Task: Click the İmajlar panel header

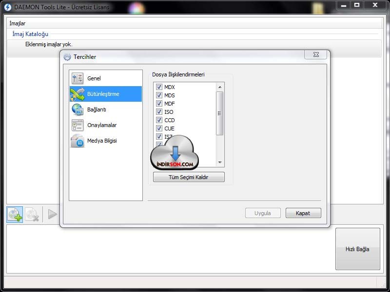Action: [195, 23]
